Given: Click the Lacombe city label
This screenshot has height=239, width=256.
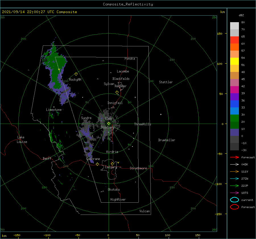Looking at the screenshot, I should pos(123,71).
